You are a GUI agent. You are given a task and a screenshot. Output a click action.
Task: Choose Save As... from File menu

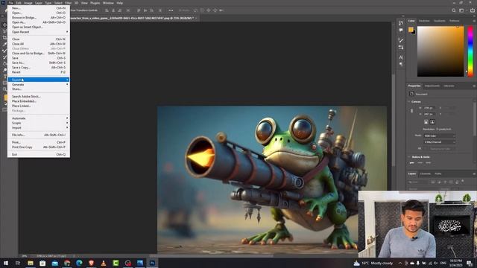(39, 63)
